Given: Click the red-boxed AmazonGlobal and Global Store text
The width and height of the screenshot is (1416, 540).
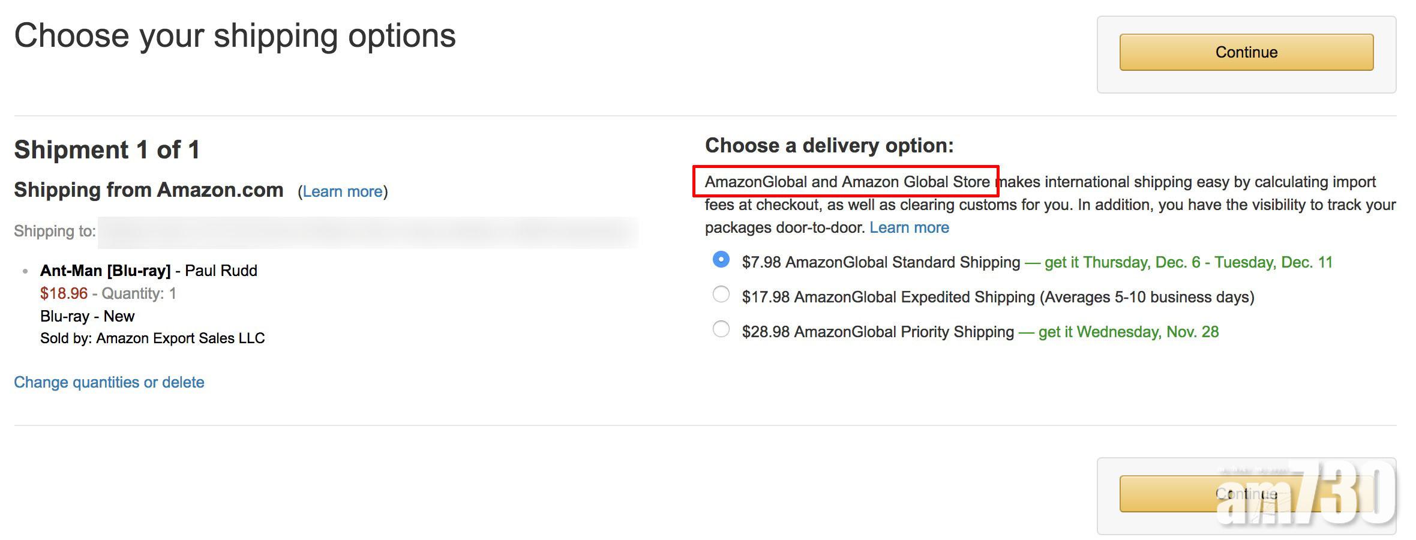Looking at the screenshot, I should pyautogui.click(x=846, y=182).
